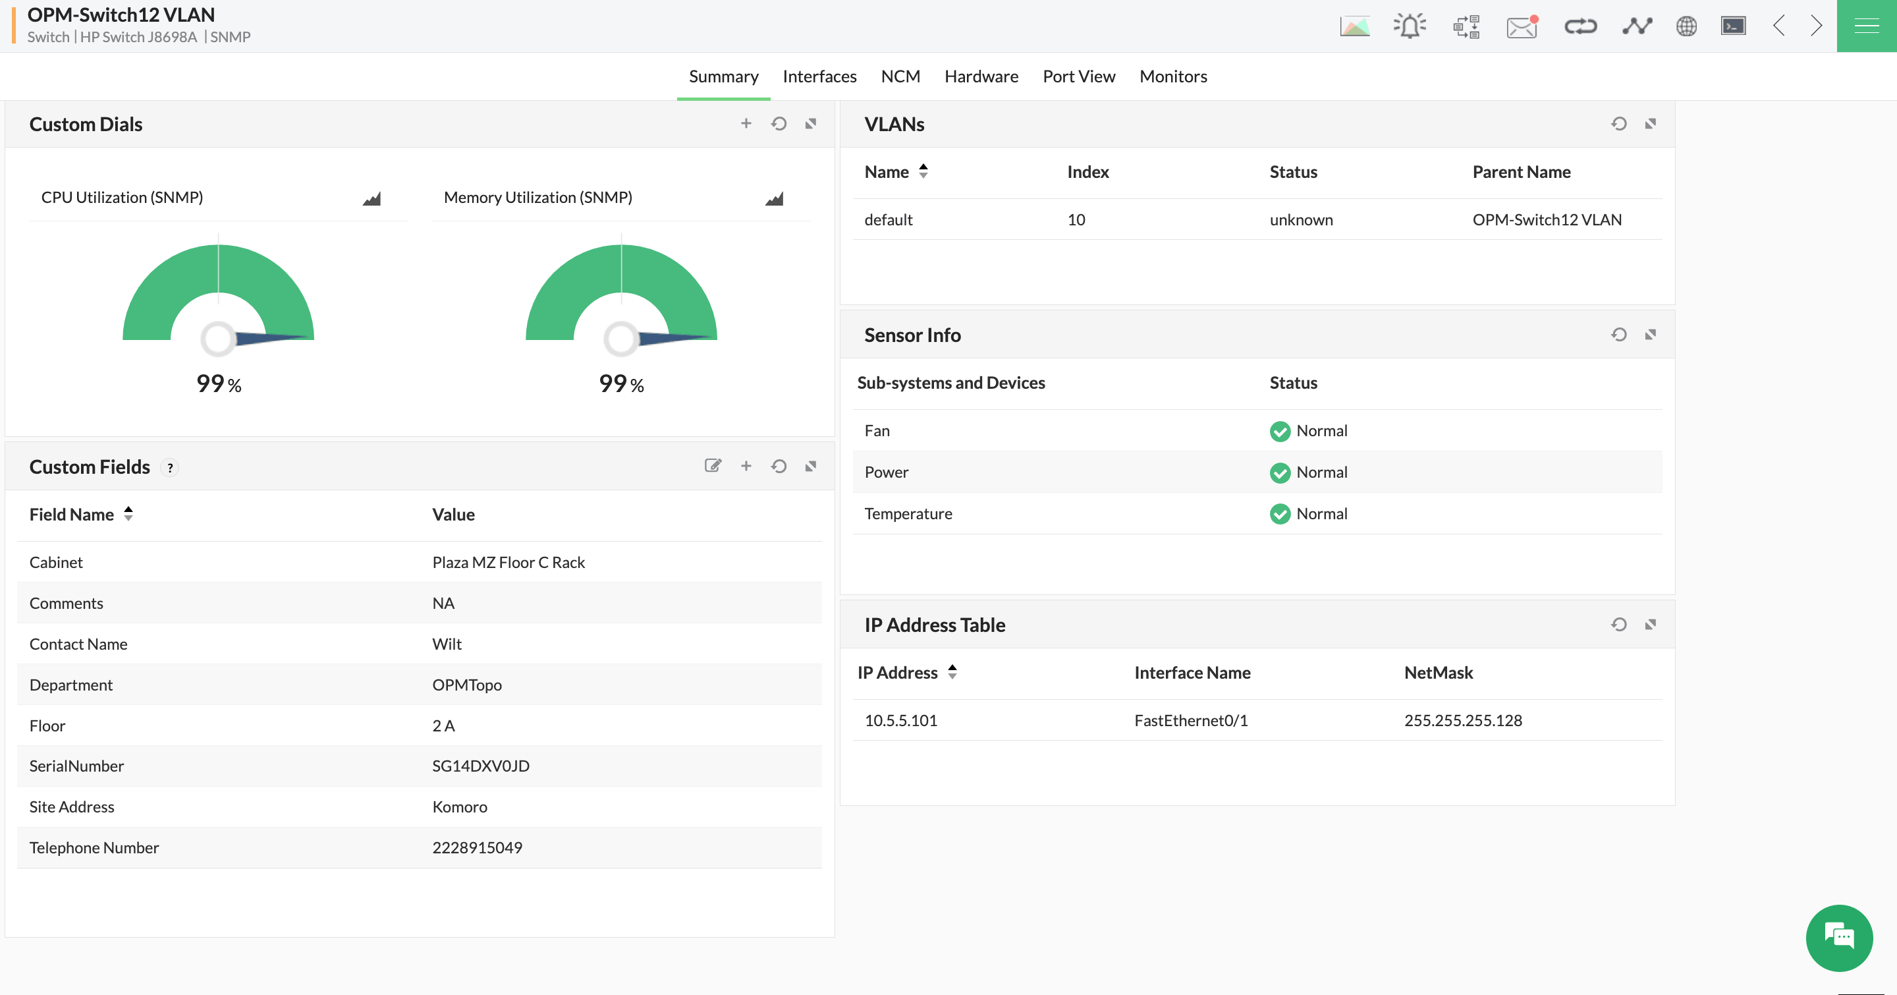Click the Temperature sensor row

click(x=1257, y=513)
